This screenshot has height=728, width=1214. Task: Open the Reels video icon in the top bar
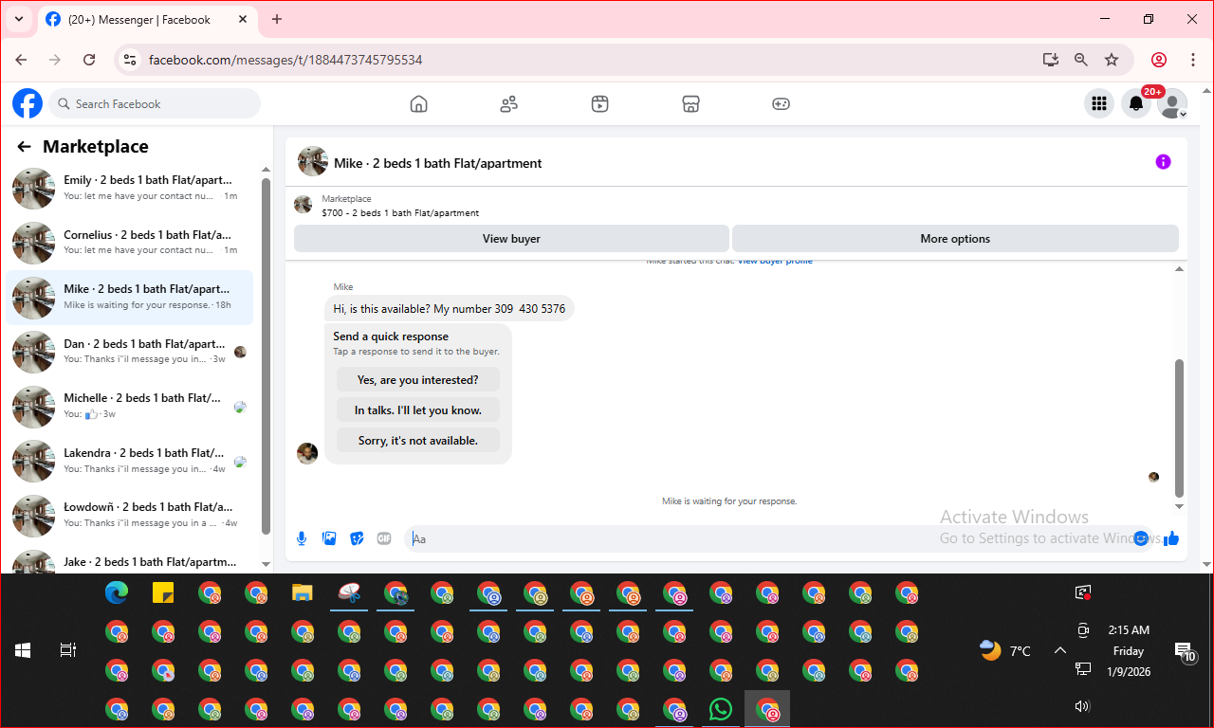[x=599, y=104]
